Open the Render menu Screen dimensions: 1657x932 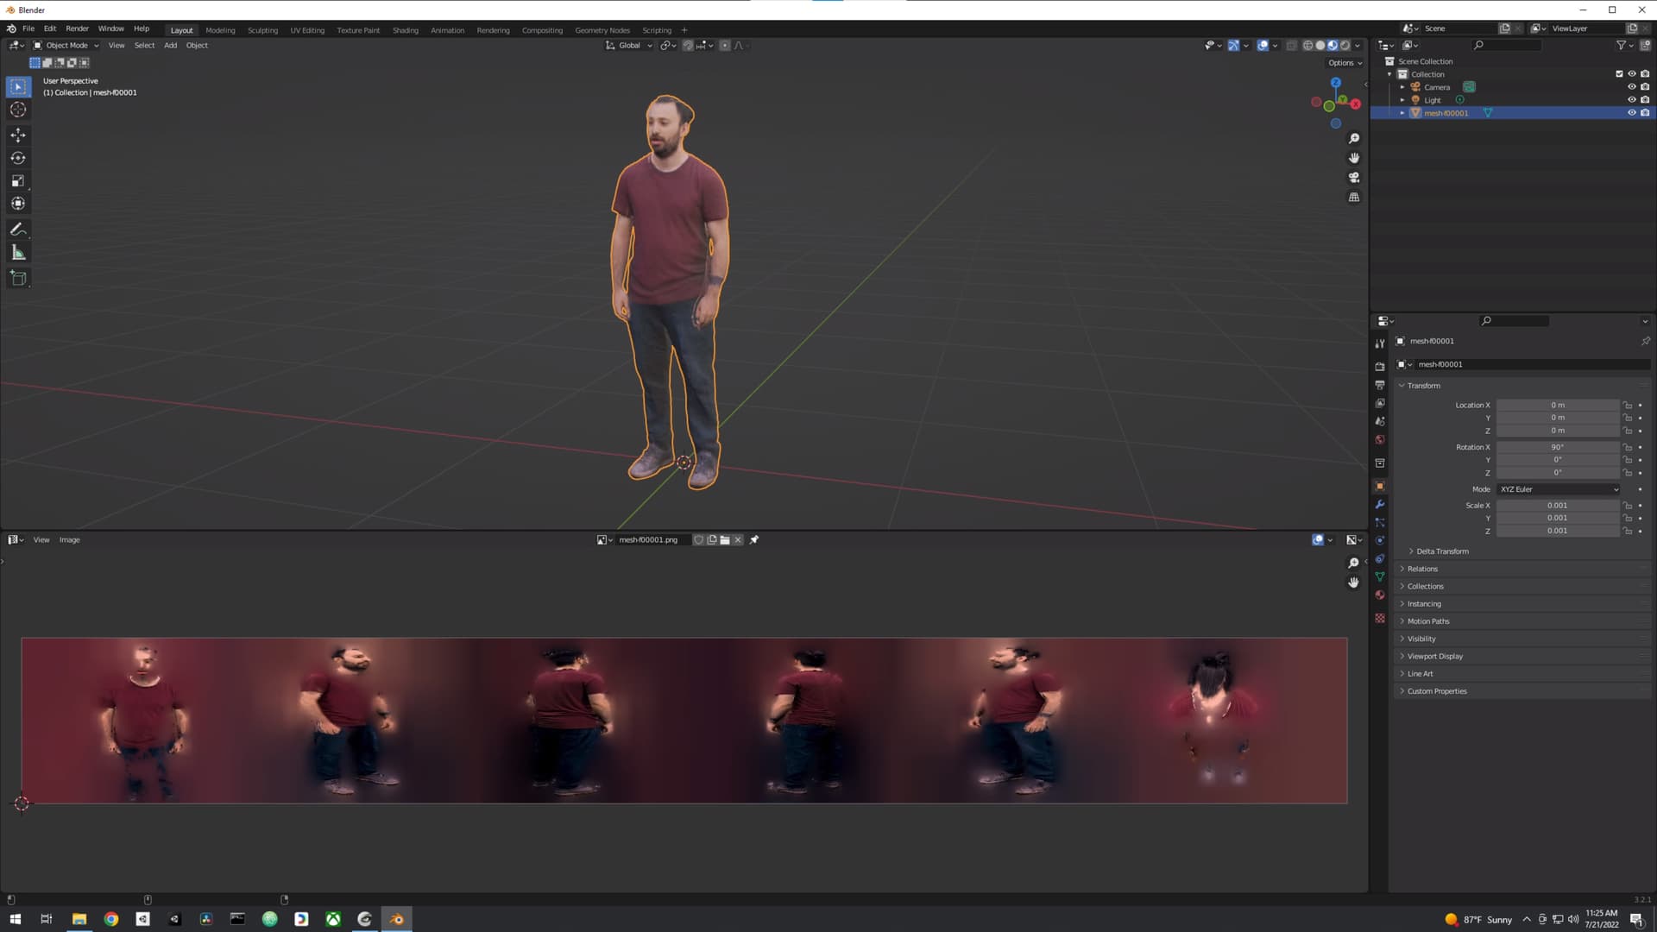[x=77, y=28]
